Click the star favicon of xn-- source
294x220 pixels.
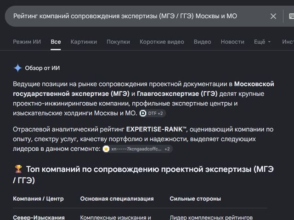[106, 149]
